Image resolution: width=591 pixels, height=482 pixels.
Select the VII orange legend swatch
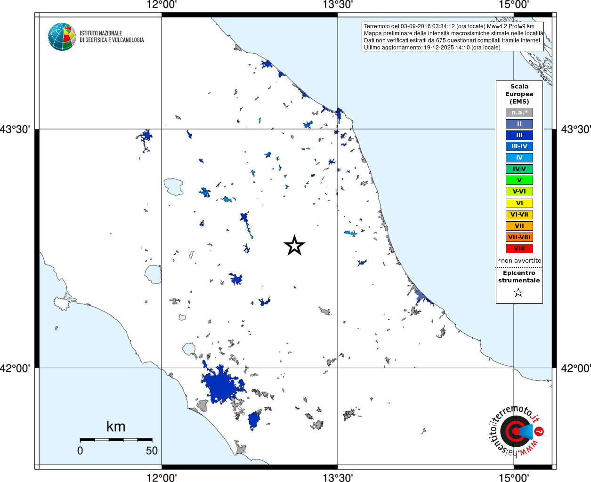519,226
